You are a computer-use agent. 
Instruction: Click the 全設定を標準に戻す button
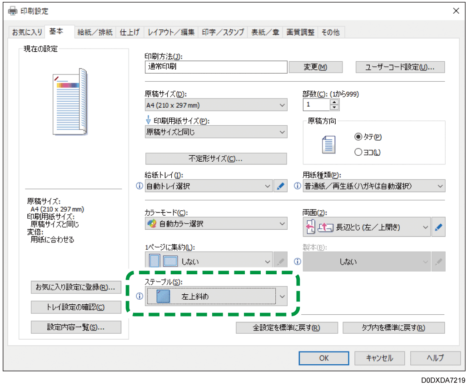287,327
